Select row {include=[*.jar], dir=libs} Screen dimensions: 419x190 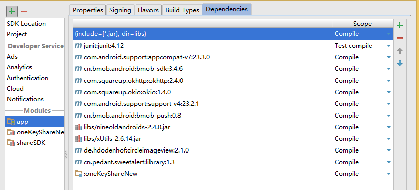coord(233,34)
